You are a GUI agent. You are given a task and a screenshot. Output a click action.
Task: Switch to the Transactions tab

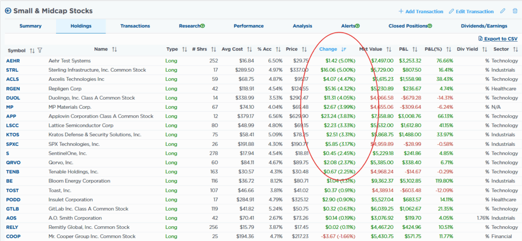pos(135,26)
